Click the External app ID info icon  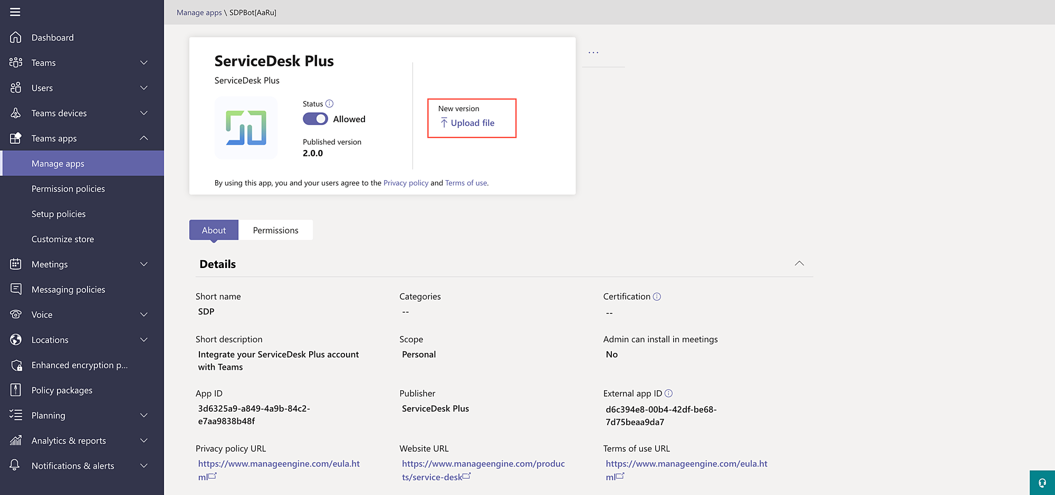[x=668, y=393]
